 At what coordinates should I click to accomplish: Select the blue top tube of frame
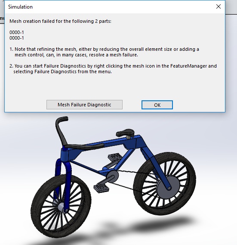pos(109,142)
